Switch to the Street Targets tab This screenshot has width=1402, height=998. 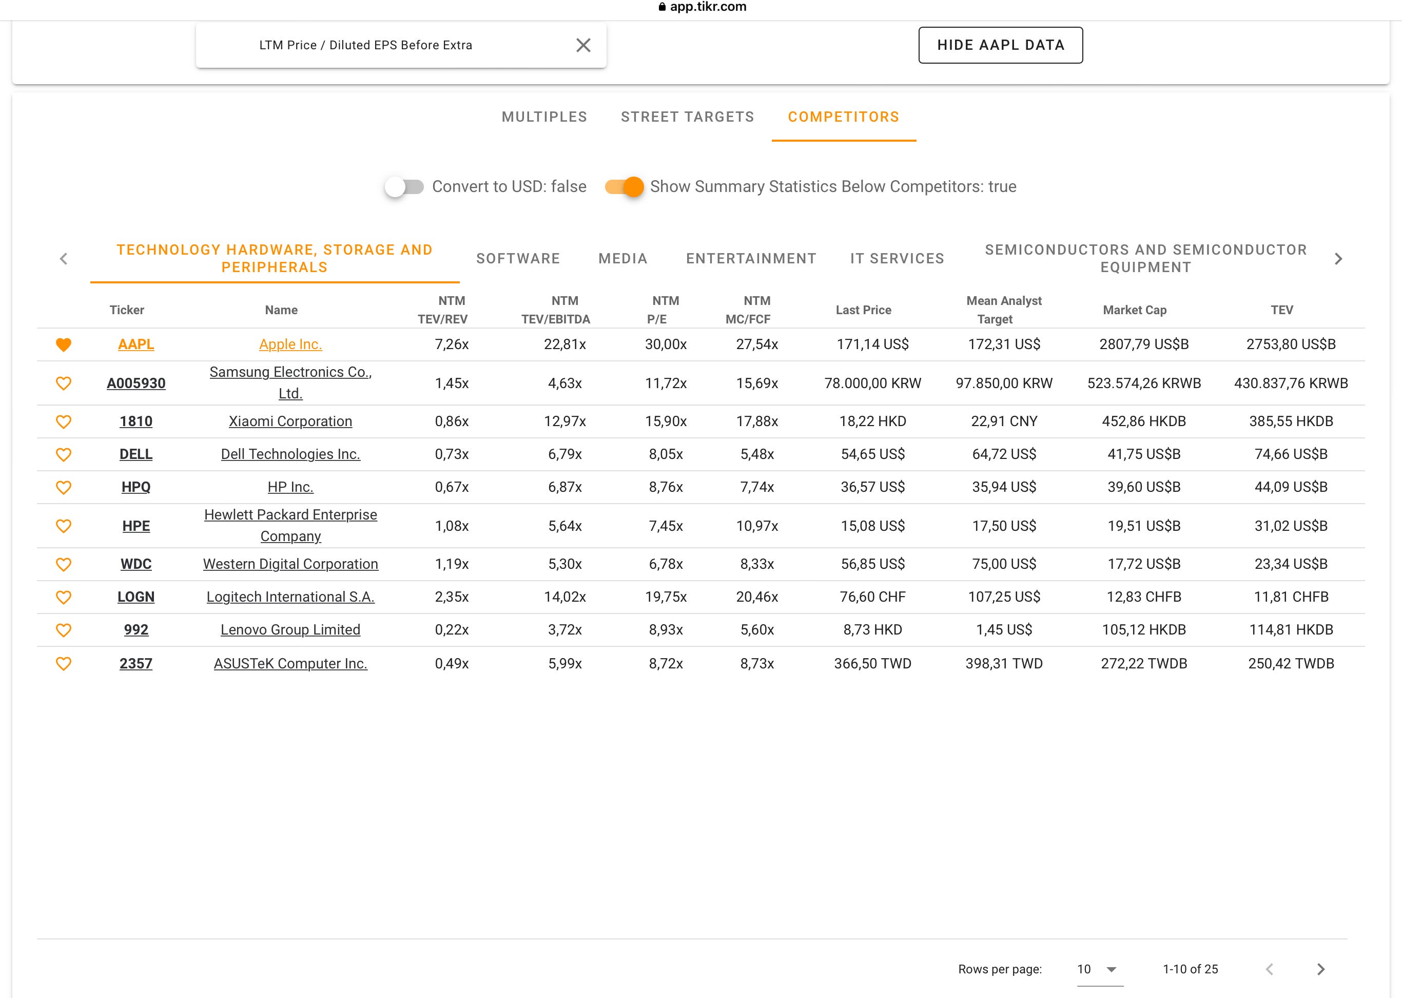(687, 117)
